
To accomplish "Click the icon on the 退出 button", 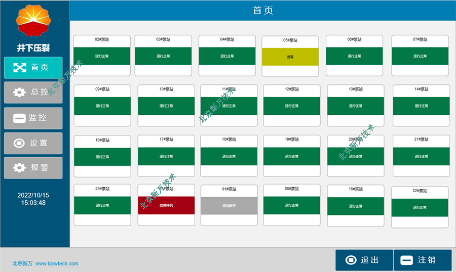I will pos(351,260).
